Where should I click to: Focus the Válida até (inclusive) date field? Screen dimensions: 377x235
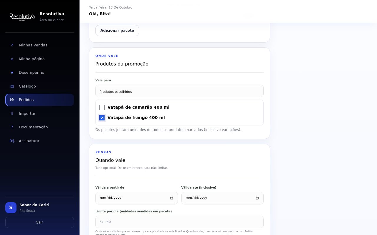[x=222, y=198]
